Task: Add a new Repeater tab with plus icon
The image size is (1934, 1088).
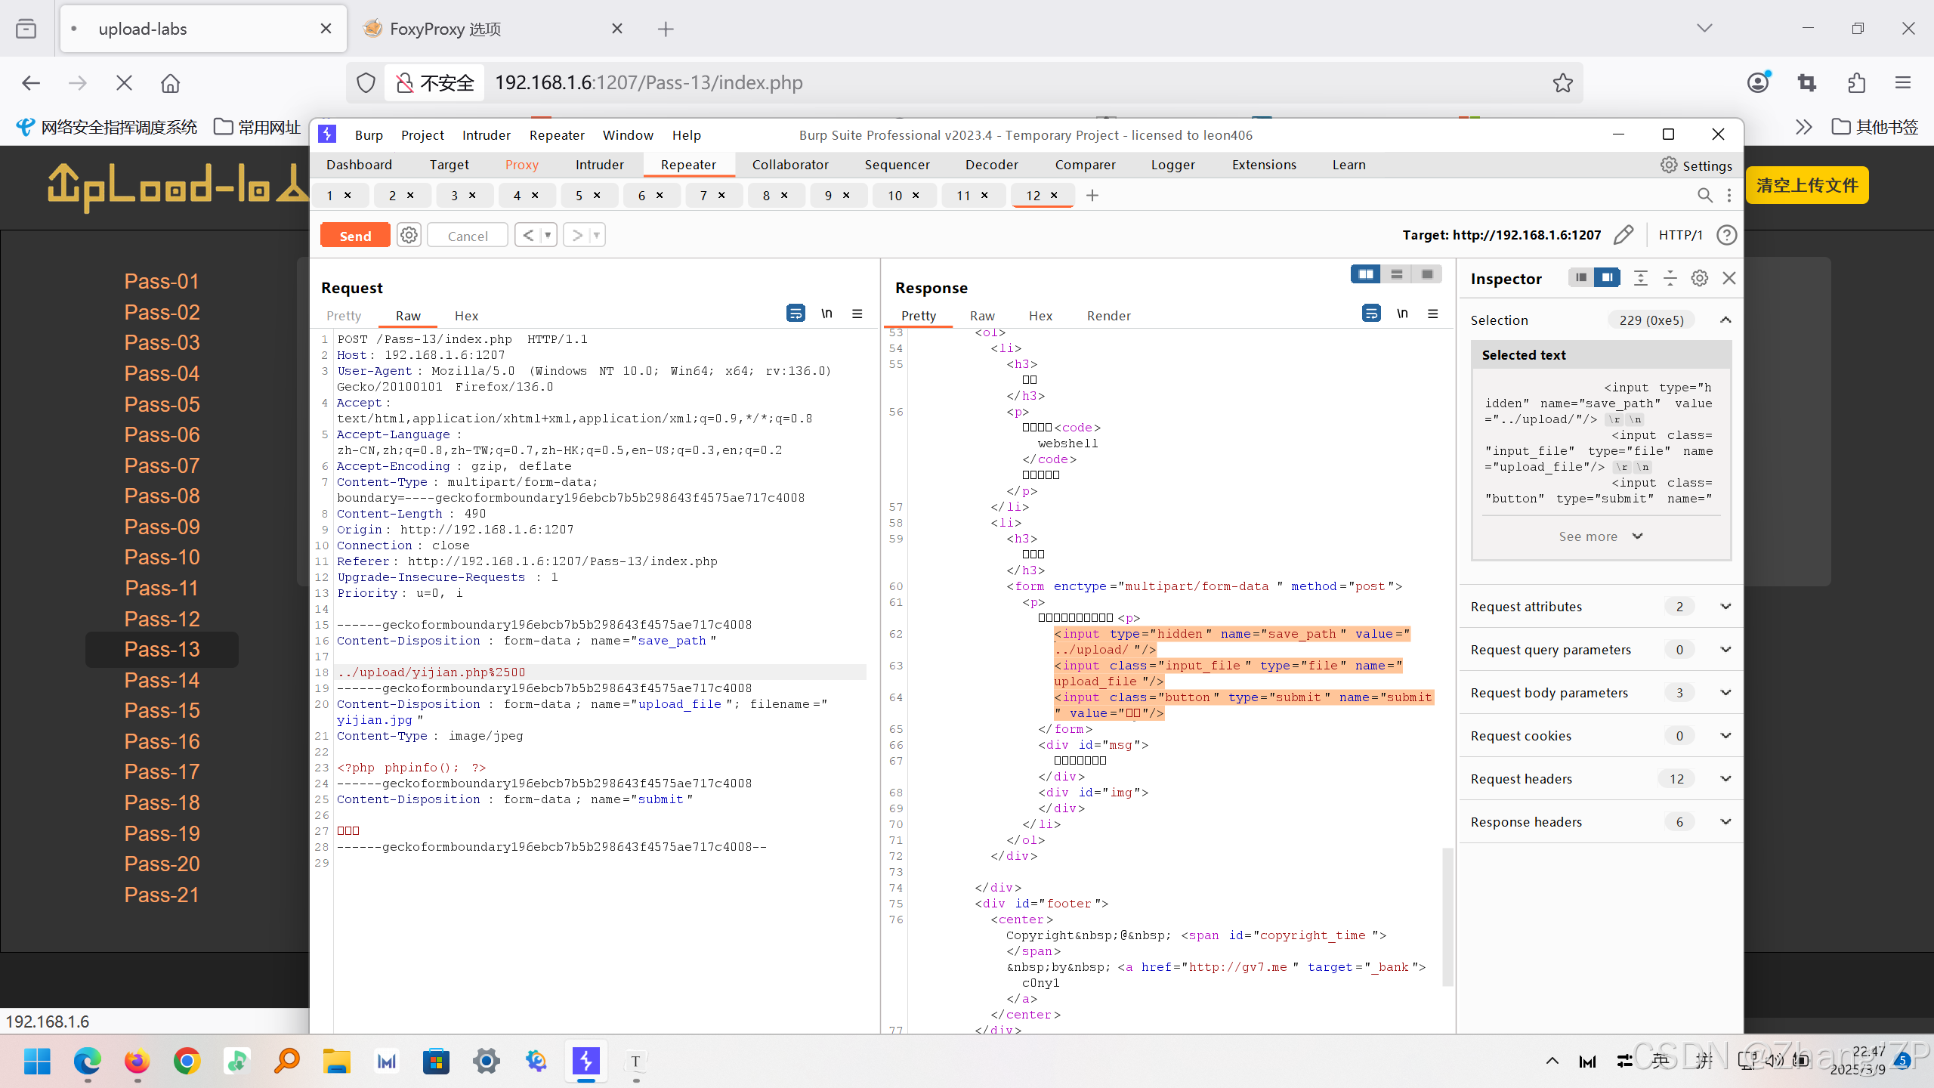Action: pos(1092,196)
